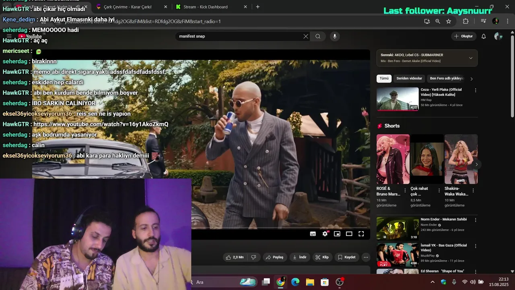The width and height of the screenshot is (515, 290).
Task: Open options for Shakira Waka Waka short
Action: pos(473,191)
